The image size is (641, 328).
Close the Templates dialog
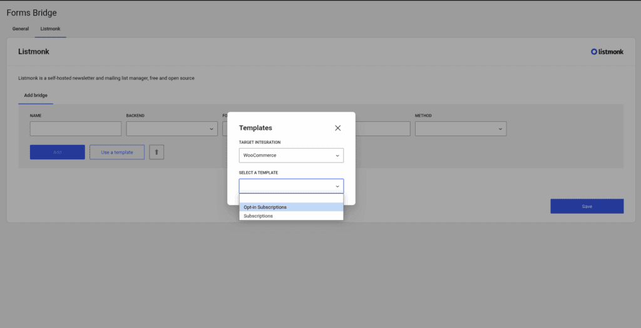click(337, 128)
